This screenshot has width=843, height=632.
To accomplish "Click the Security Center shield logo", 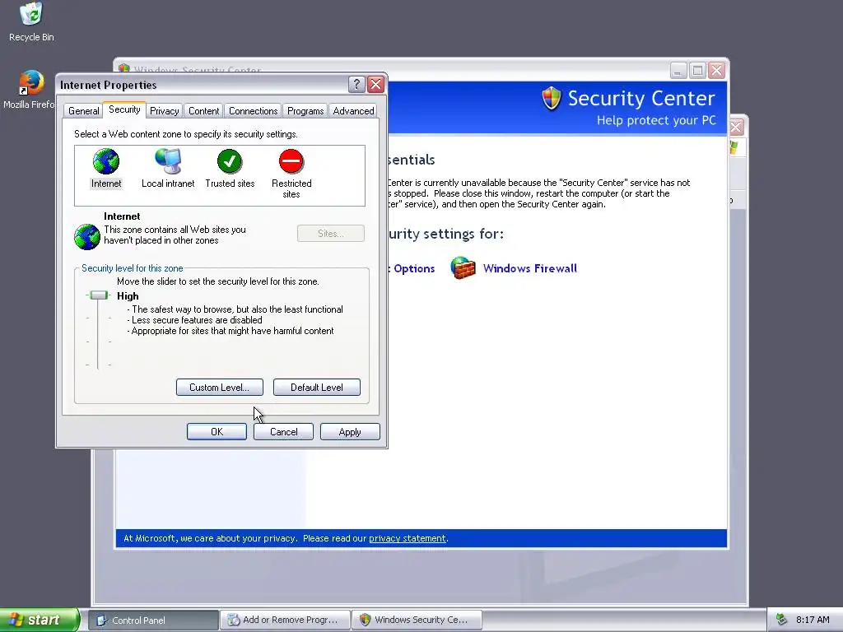I will (552, 99).
